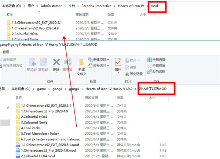Sort lower window by 大小 column
Viewport: 220px width, 159px height.
tap(152, 98)
